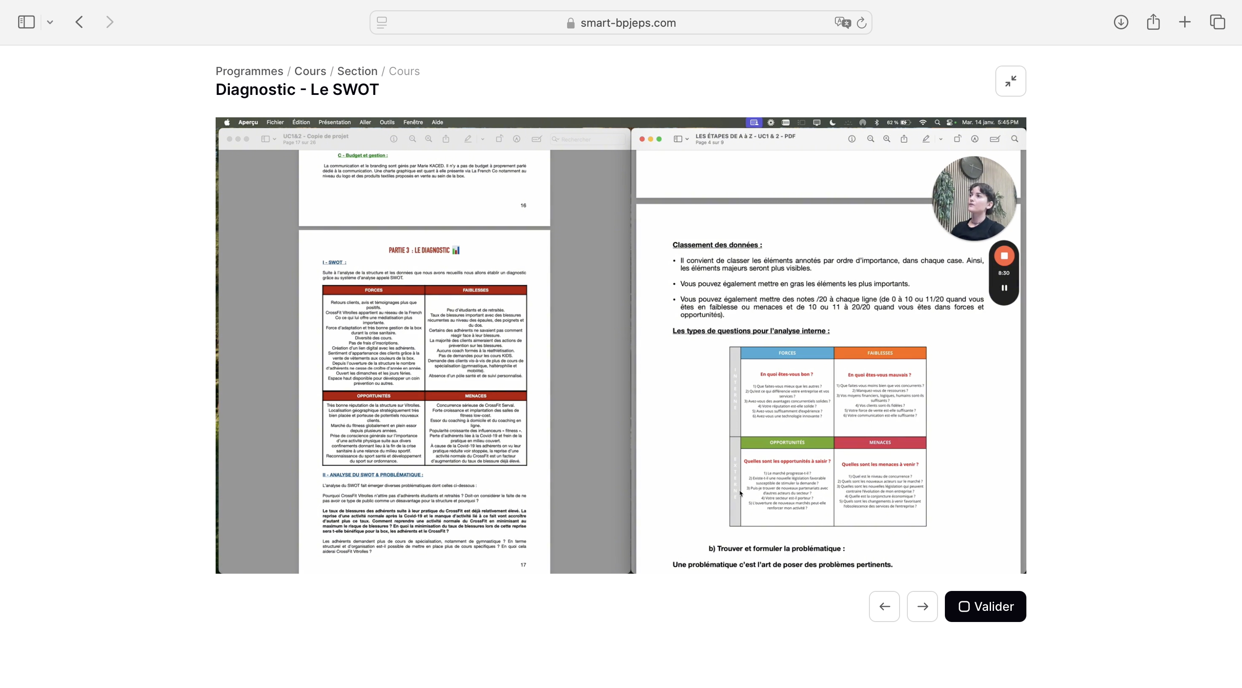This screenshot has height=688, width=1242.
Task: Go to the previous lesson with the left arrow button
Action: click(x=884, y=606)
